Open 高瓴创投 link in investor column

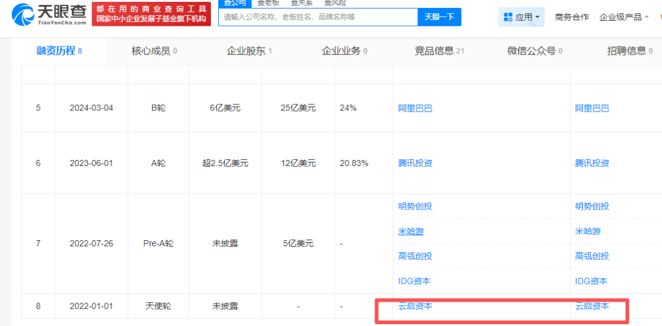pyautogui.click(x=415, y=256)
